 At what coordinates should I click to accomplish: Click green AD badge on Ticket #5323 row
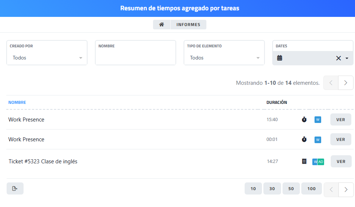tap(321, 161)
